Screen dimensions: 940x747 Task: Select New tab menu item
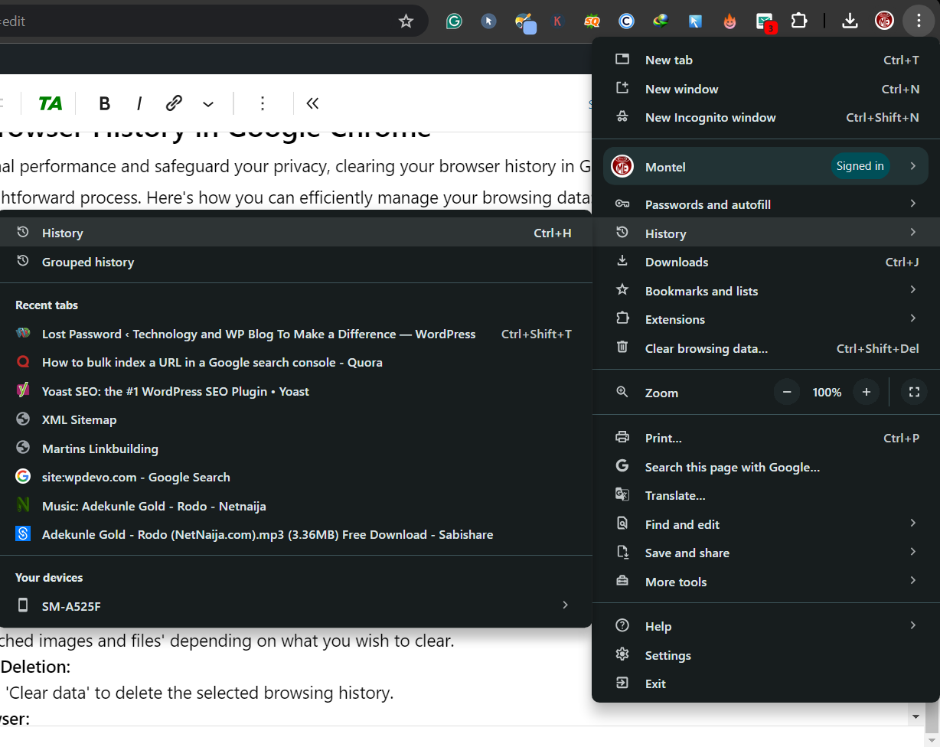(765, 60)
